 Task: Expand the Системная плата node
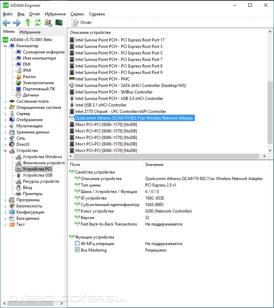tap(5, 101)
